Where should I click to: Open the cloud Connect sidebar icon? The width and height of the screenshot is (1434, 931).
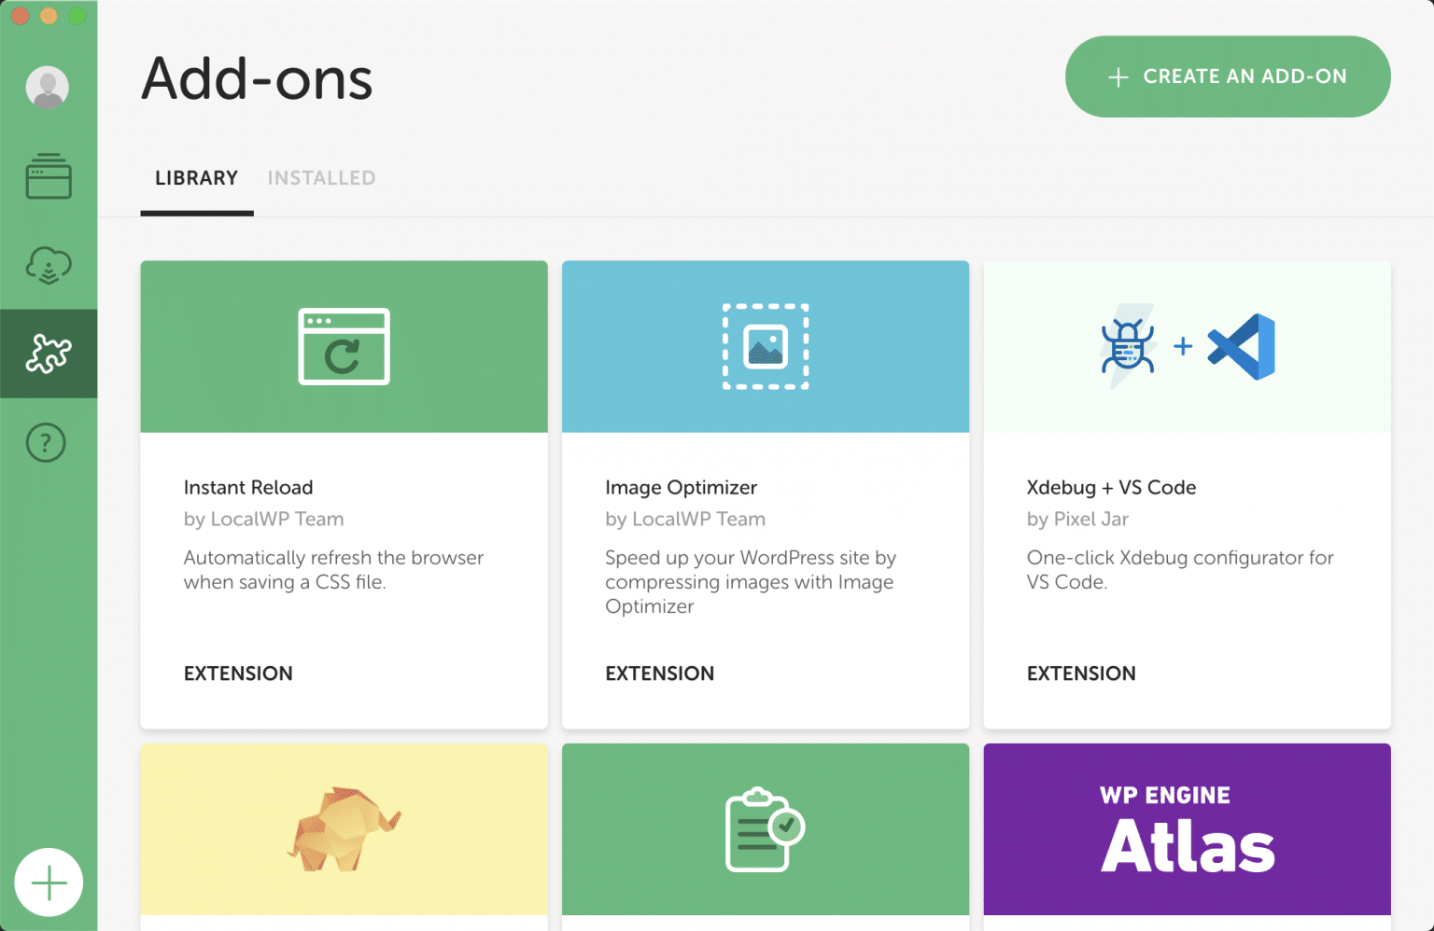pos(49,265)
